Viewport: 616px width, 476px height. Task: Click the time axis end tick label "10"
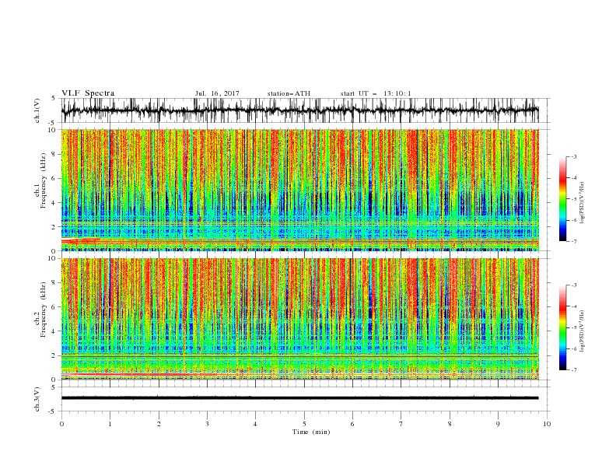coord(547,424)
